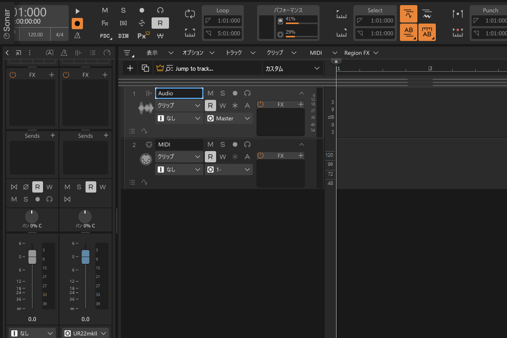Viewport: 507px width, 338px height.
Task: Open Audio track クリップ edit filter dropdown
Action: coord(179,105)
